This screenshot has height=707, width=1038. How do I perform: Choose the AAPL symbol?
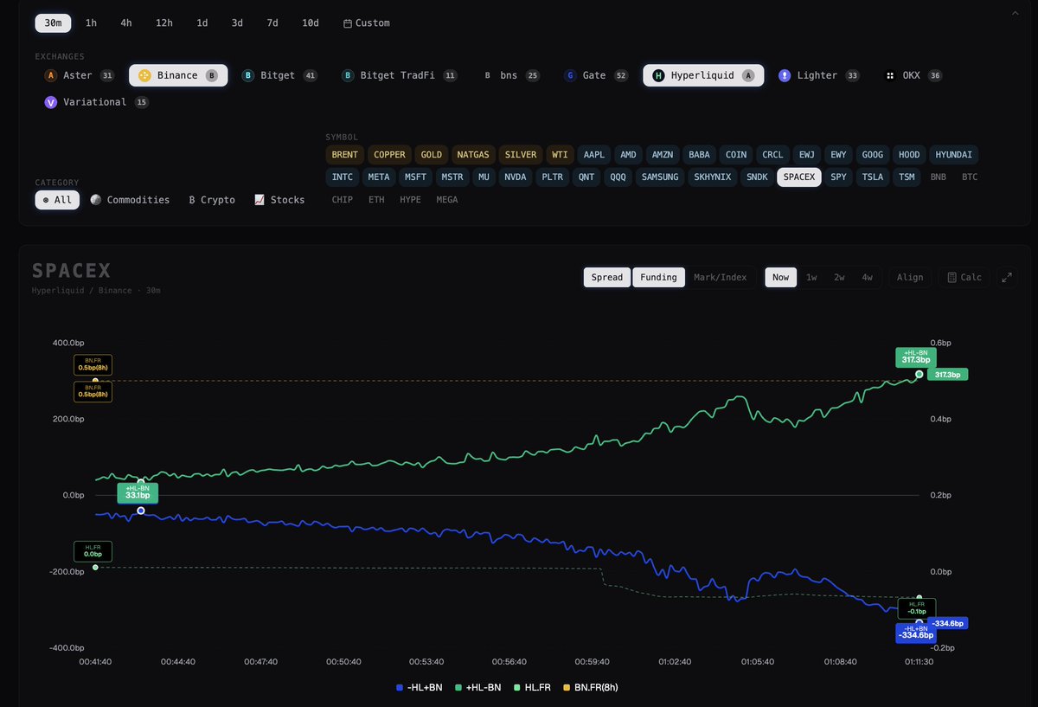594,155
